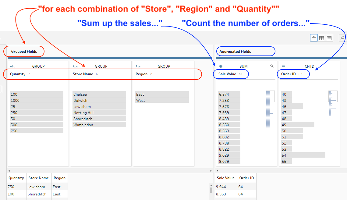
Task: Select the 1000 value in Quantity
Action: tap(37, 100)
